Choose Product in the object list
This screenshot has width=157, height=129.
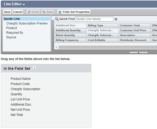tap(12, 28)
